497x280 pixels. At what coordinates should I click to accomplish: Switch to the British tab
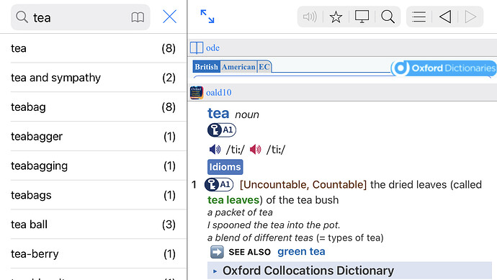point(206,67)
